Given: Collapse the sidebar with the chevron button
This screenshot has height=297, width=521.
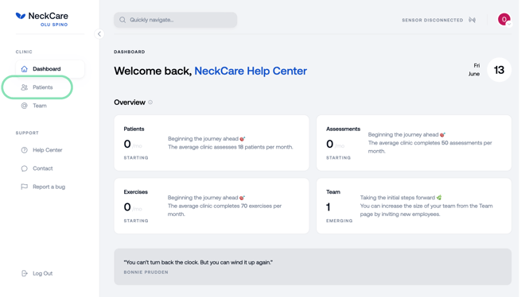Looking at the screenshot, I should pos(99,34).
